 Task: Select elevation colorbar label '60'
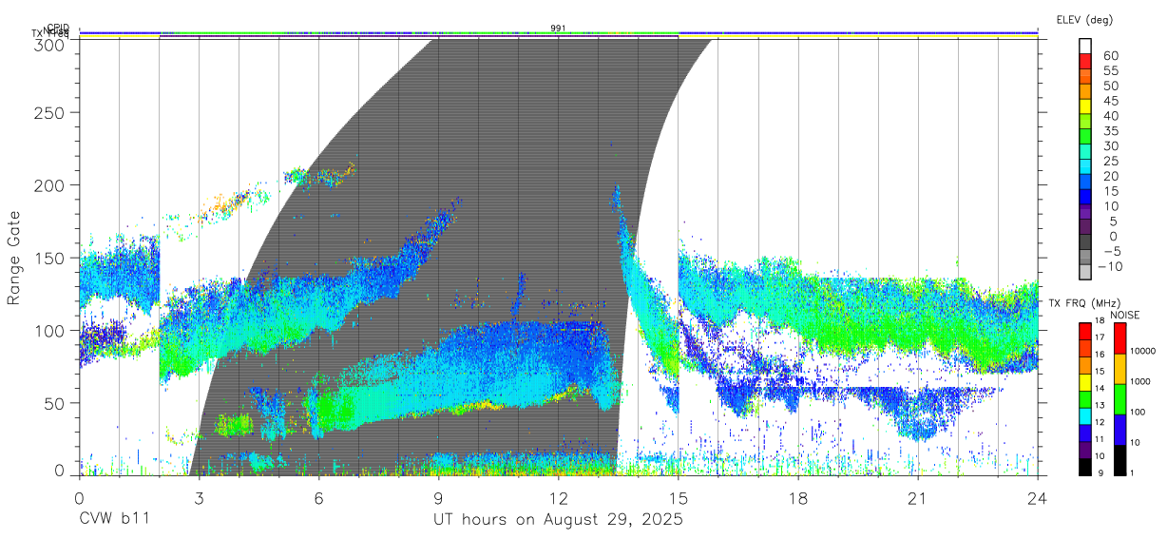[x=1110, y=55]
